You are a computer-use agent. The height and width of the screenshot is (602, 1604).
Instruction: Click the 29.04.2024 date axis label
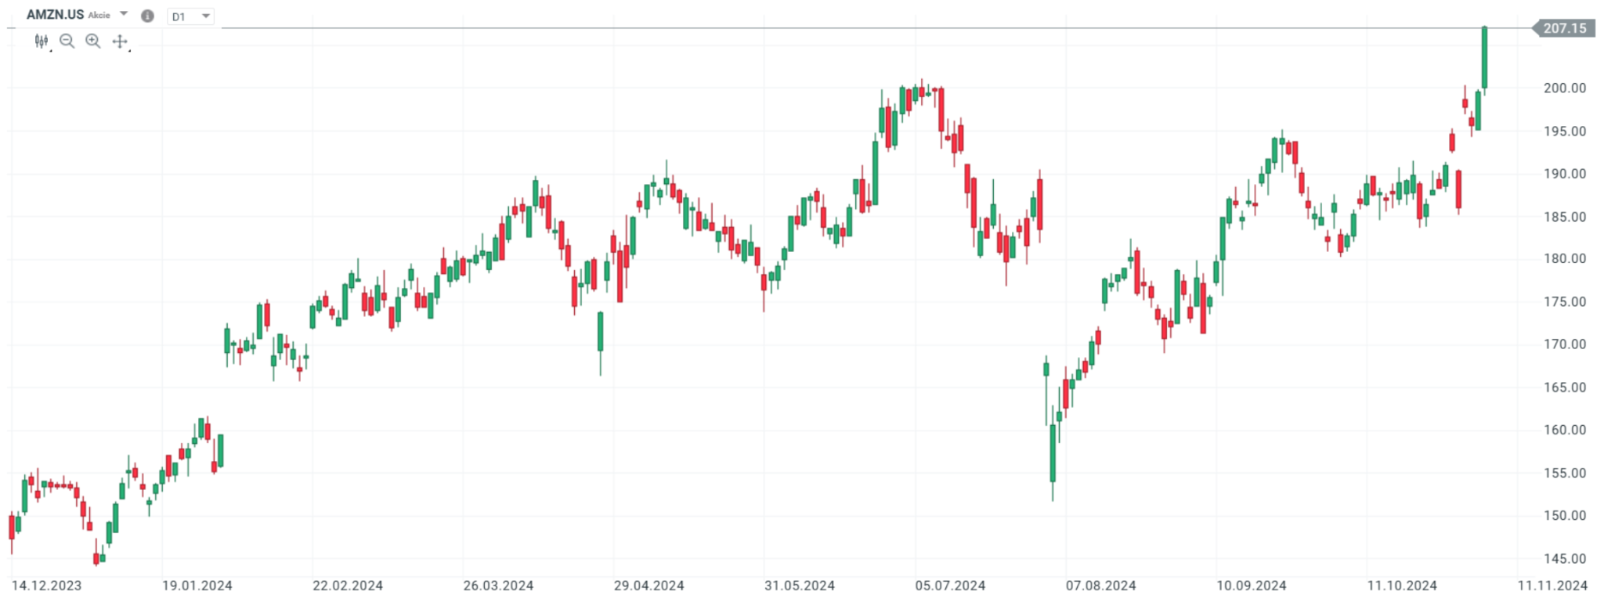(x=648, y=586)
